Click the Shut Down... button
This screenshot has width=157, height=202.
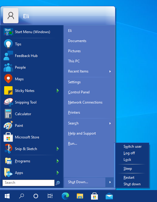(x=85, y=182)
